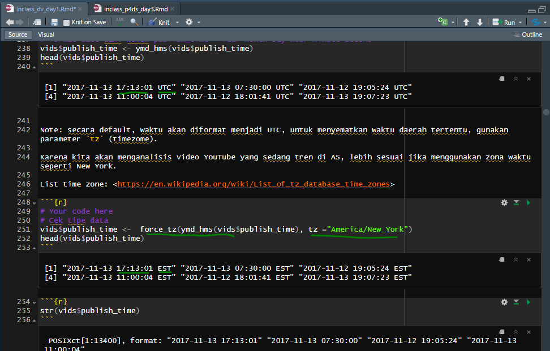Place the cursor inside the str(vids$publish_time) line
This screenshot has height=351, width=550.
[91, 310]
